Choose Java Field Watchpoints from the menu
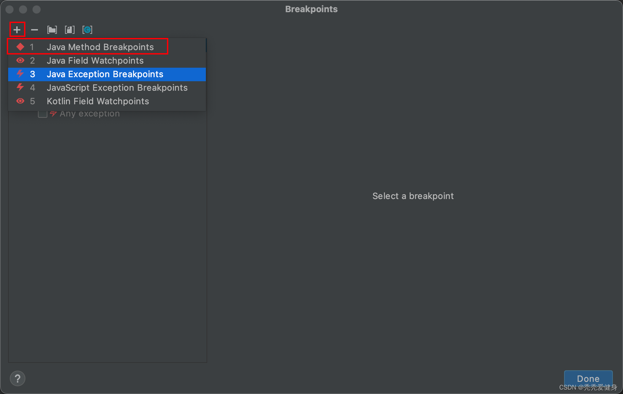Screen dimensions: 623x394 pyautogui.click(x=95, y=61)
